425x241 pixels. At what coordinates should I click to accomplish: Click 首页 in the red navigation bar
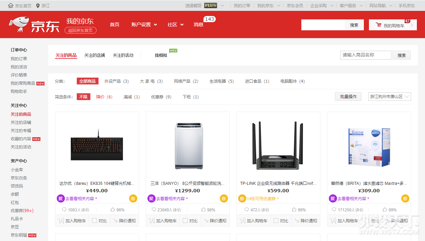114,25
